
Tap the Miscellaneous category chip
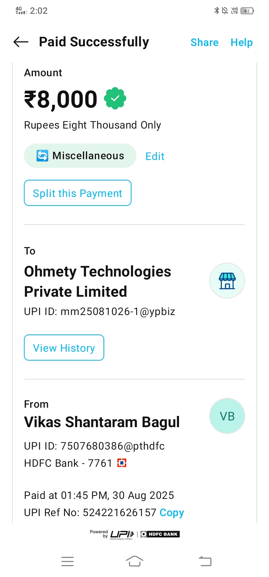point(80,156)
